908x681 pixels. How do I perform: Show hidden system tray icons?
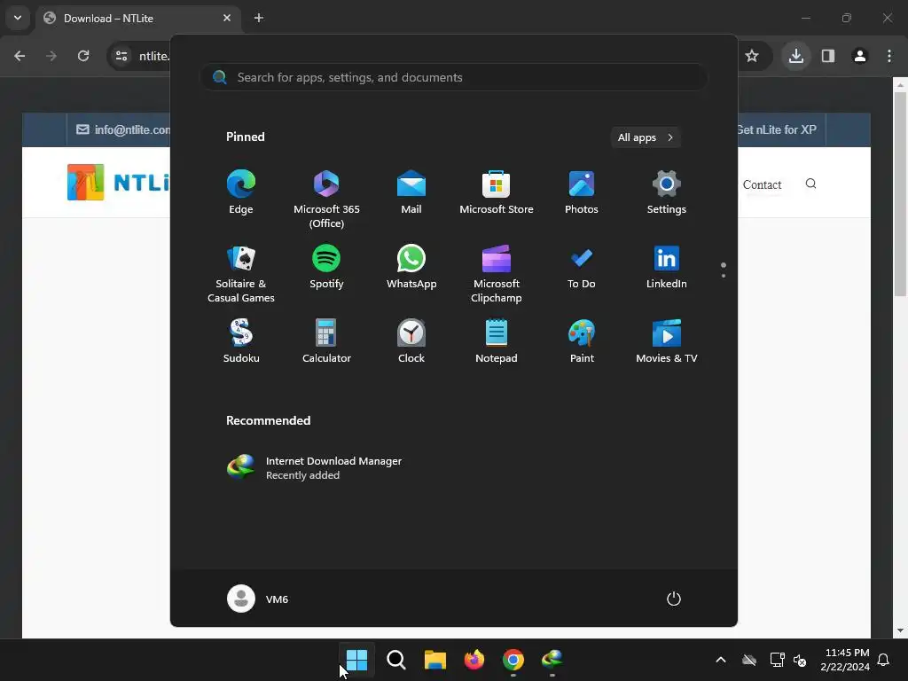click(x=721, y=660)
